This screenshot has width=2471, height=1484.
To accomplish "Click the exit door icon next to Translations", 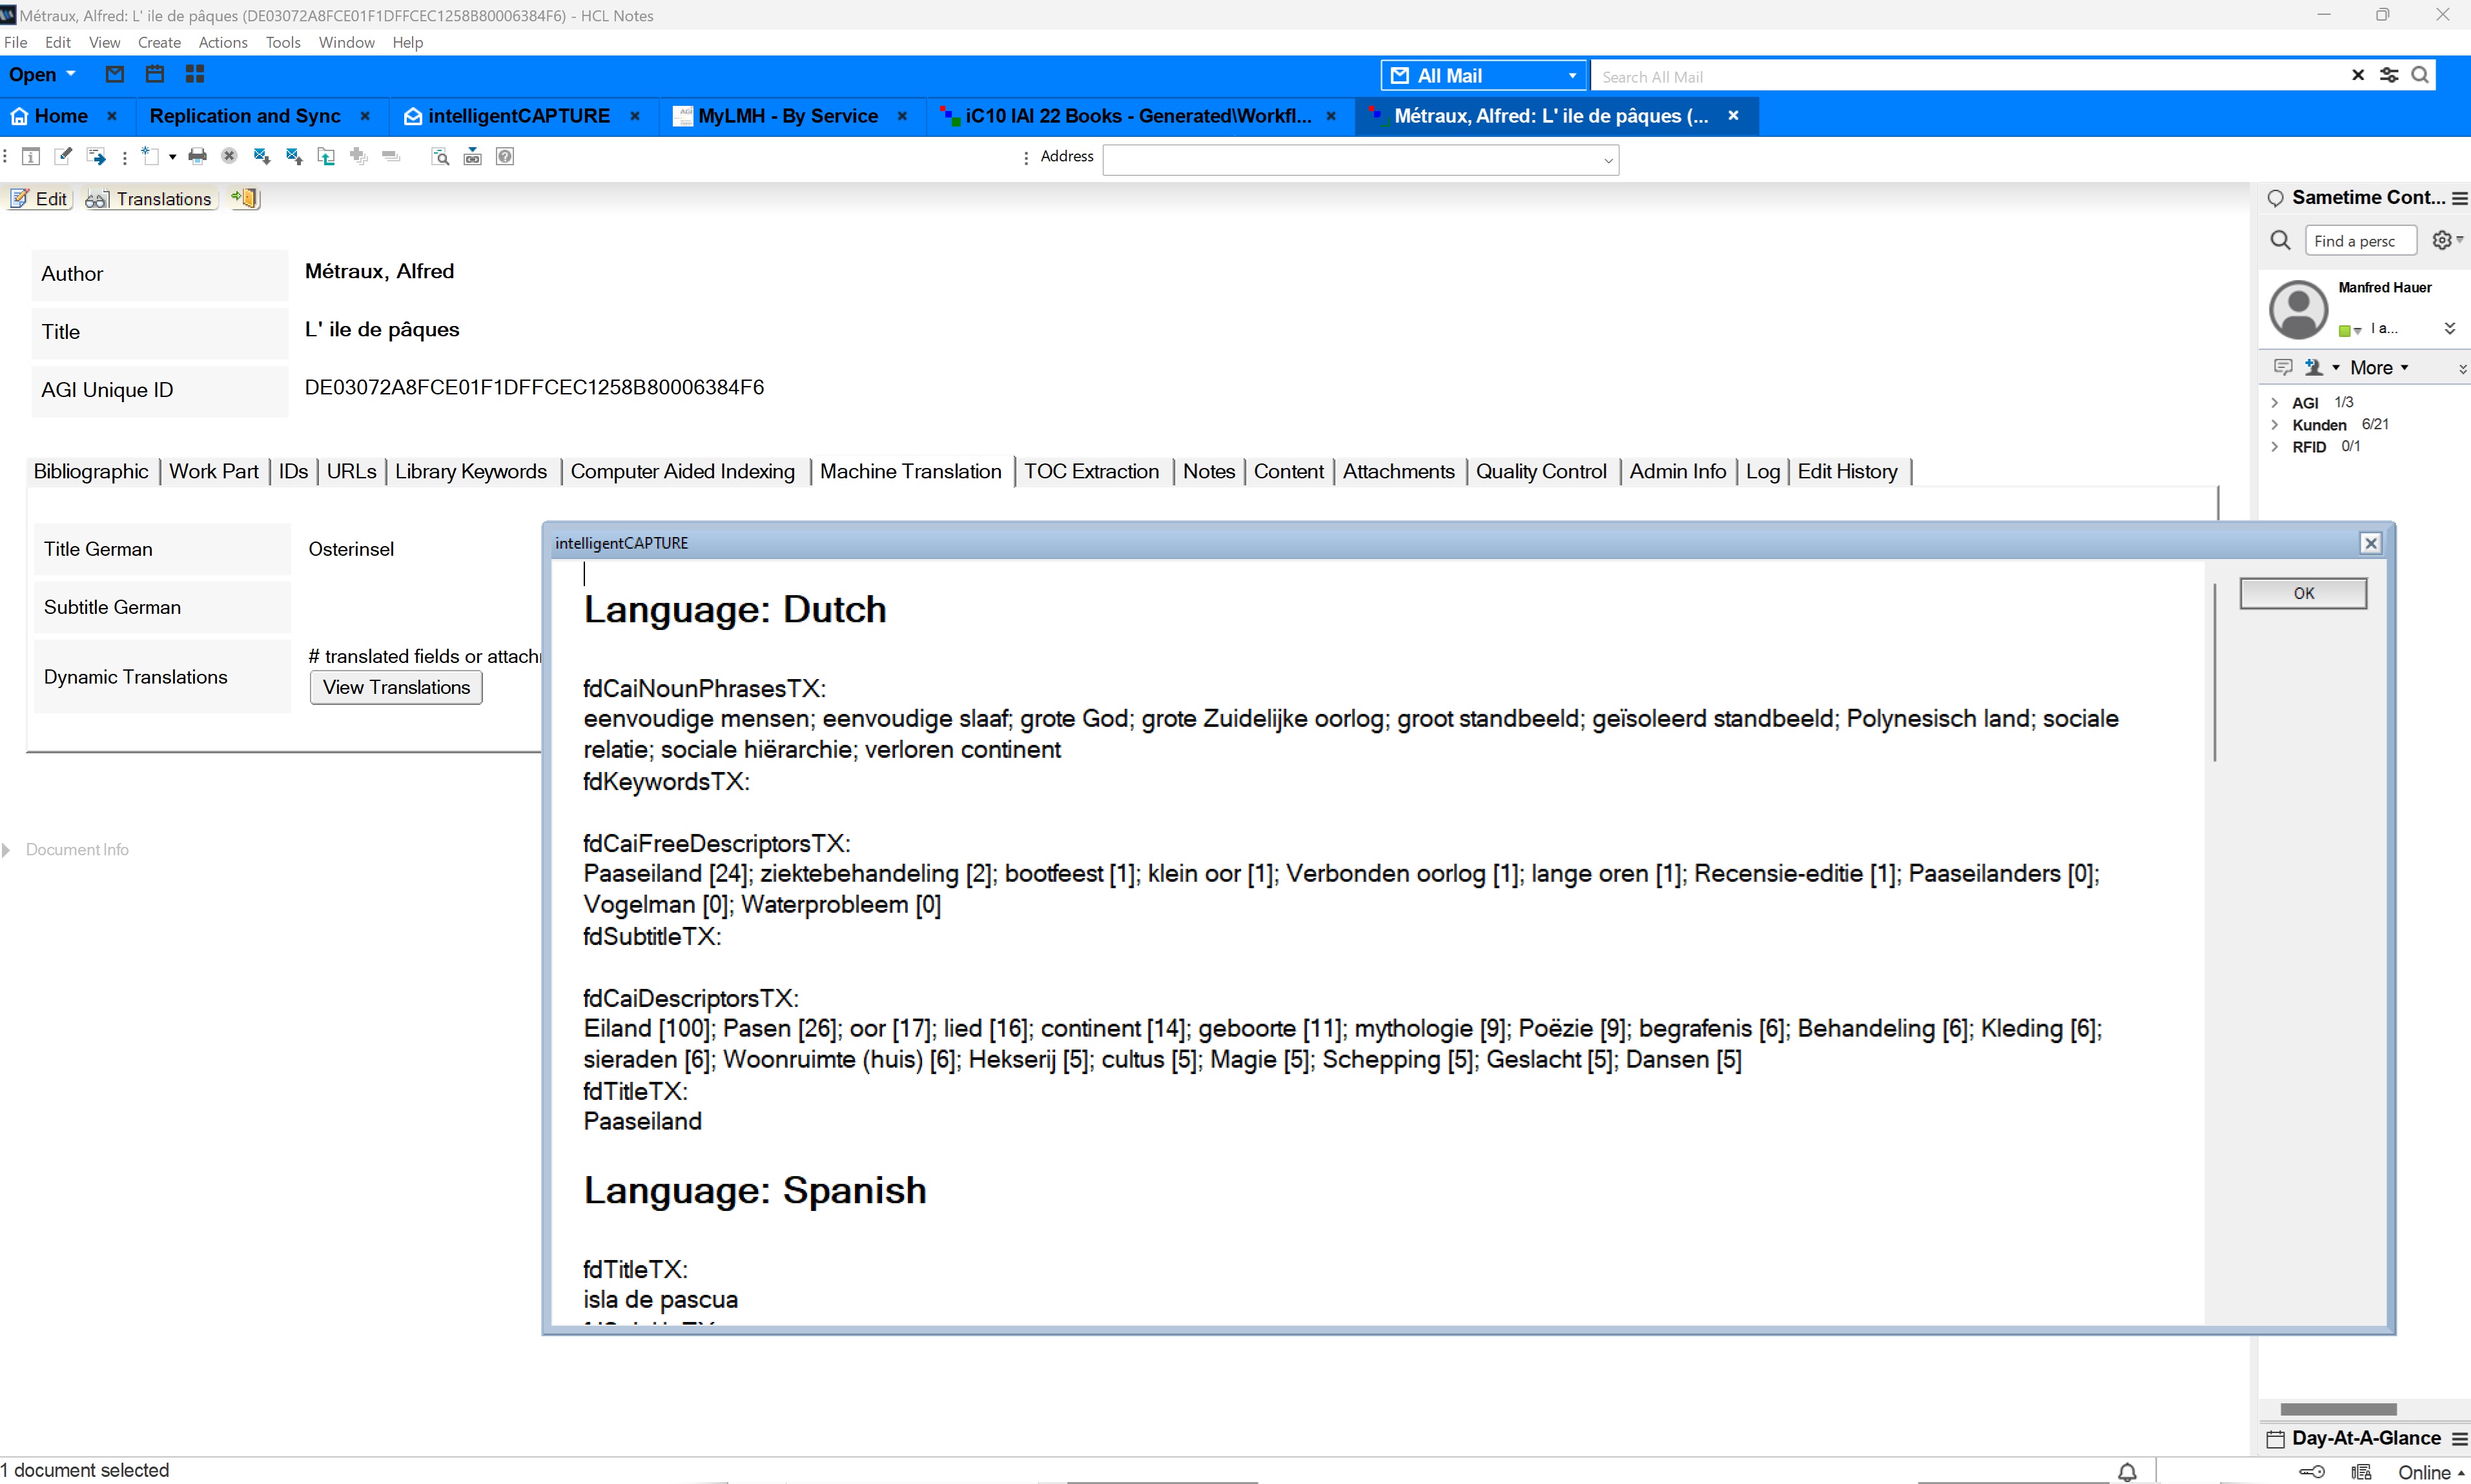I will pos(246,198).
